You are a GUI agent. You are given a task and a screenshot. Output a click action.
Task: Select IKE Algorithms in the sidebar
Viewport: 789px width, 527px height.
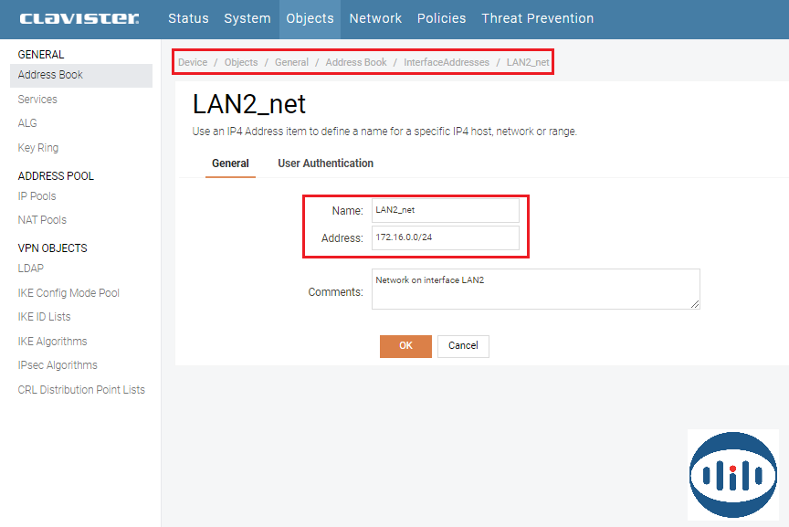[x=53, y=342]
